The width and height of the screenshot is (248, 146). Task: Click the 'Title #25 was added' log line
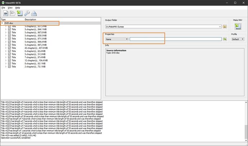(18, 136)
